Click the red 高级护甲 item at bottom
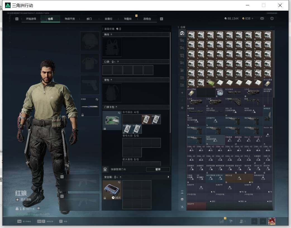The width and height of the screenshot is (291, 228). pos(196,206)
